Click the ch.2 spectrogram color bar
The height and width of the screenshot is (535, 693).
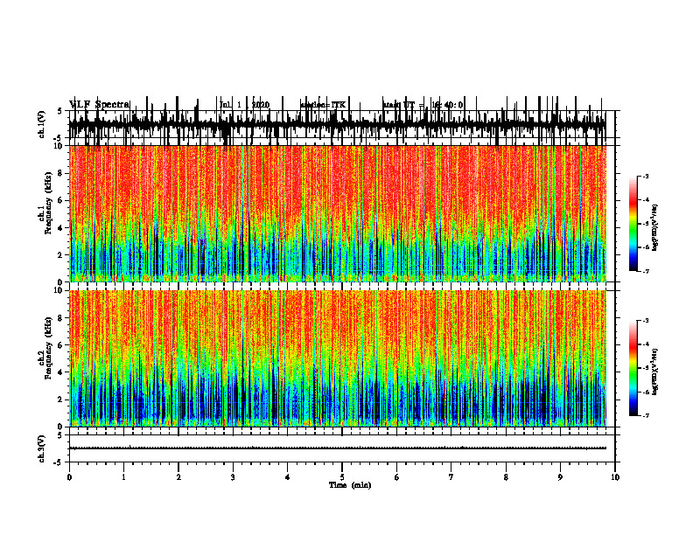point(633,368)
